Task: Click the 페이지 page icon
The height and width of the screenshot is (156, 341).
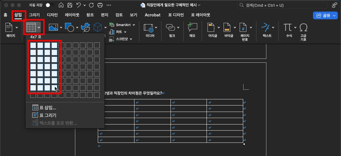Action: click(9, 27)
